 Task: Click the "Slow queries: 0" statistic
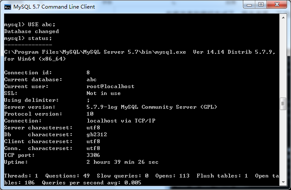click(x=123, y=176)
